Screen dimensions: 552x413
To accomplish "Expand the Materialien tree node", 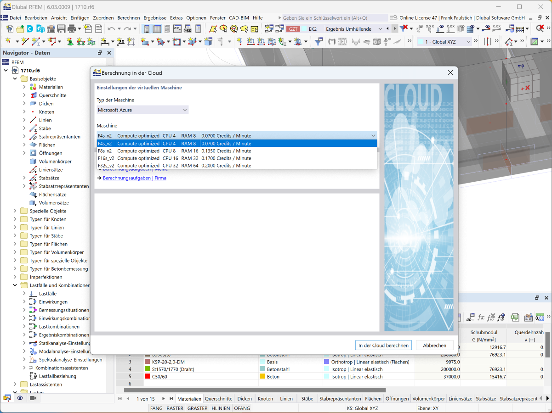I will point(24,87).
